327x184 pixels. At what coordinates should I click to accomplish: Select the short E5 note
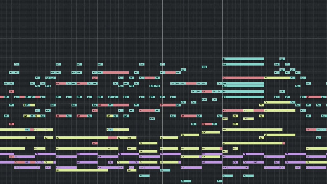coord(282,59)
